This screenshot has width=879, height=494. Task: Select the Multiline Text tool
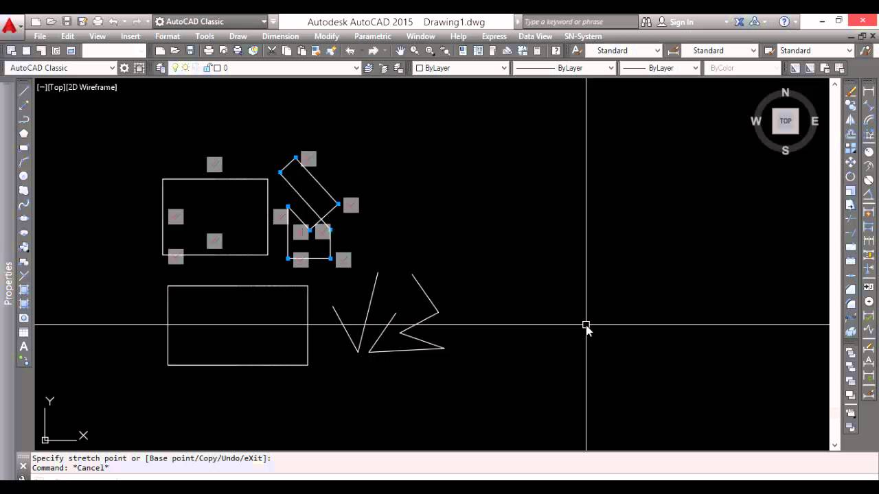point(24,346)
